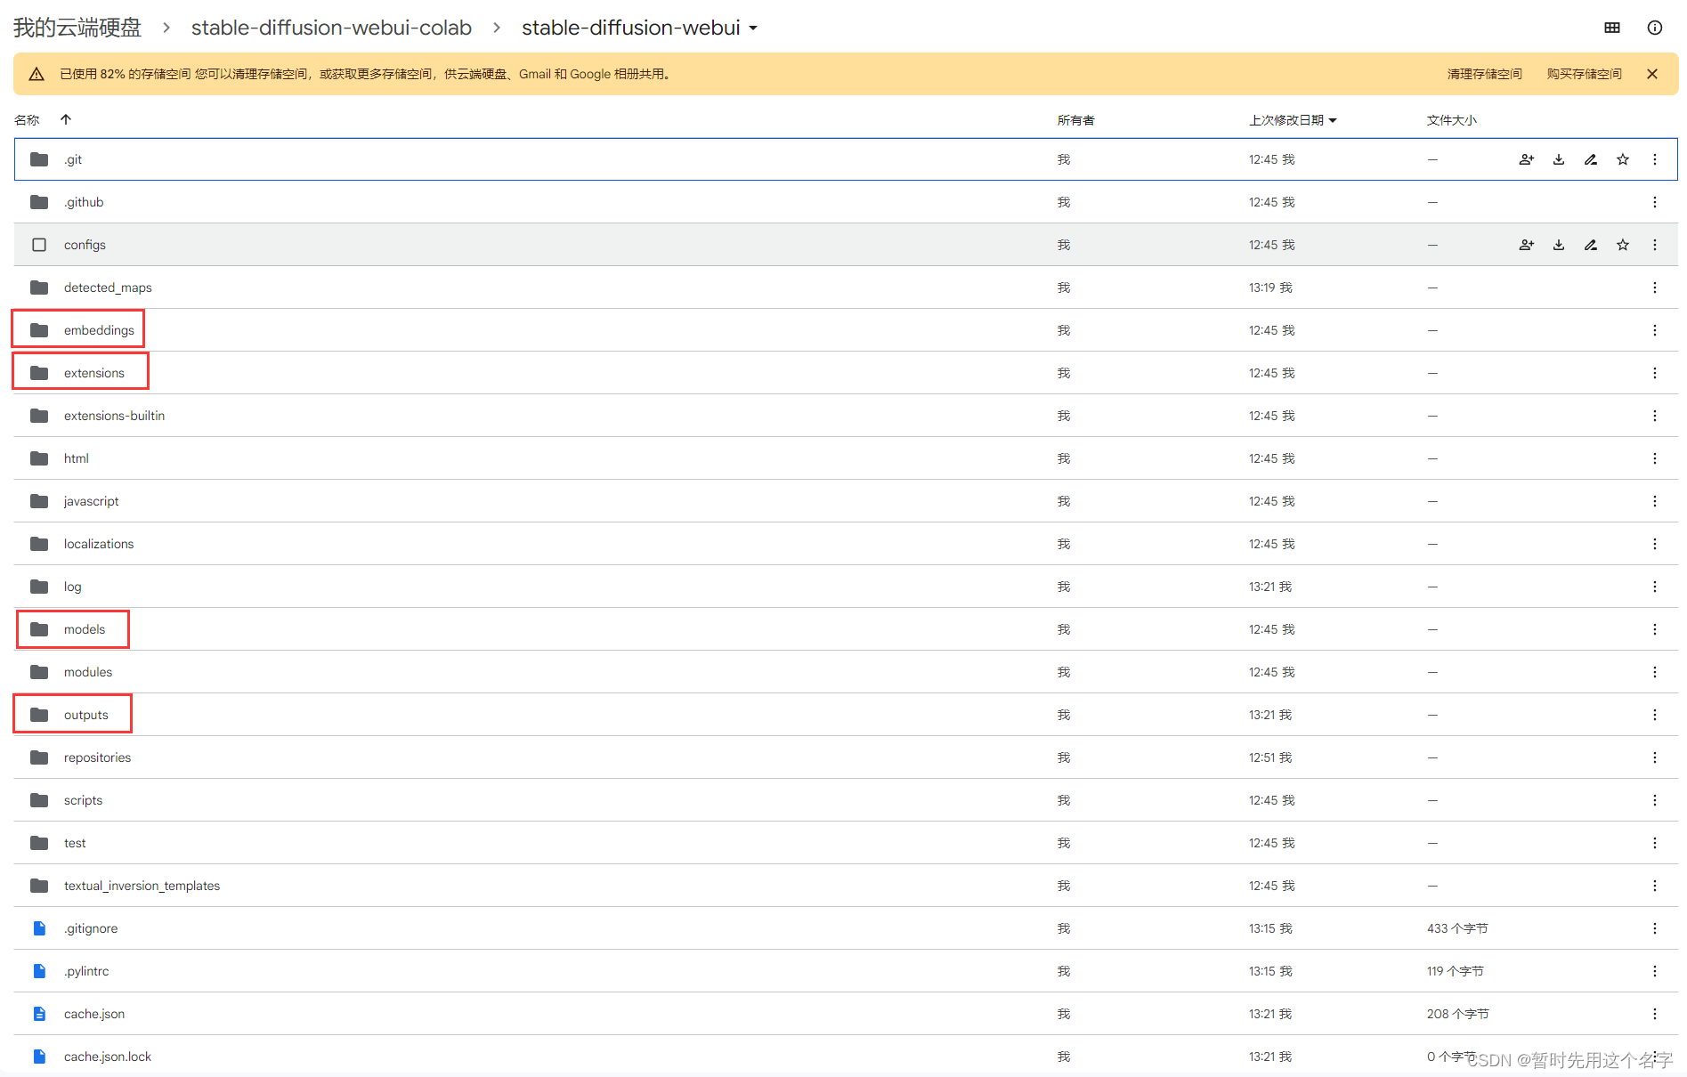Tick the configs folder checkbox
This screenshot has height=1077, width=1687.
point(39,245)
